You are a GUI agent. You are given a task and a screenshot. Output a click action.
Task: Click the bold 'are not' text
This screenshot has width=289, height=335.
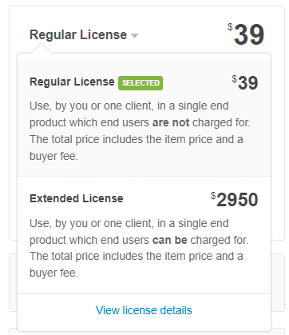pyautogui.click(x=171, y=122)
